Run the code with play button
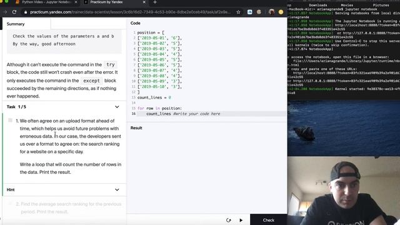The image size is (400, 225). pyautogui.click(x=241, y=220)
